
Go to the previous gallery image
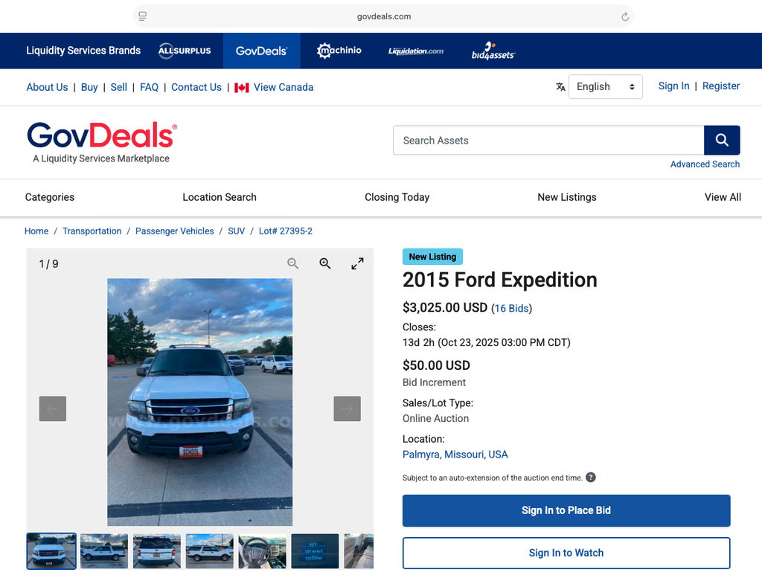point(53,408)
